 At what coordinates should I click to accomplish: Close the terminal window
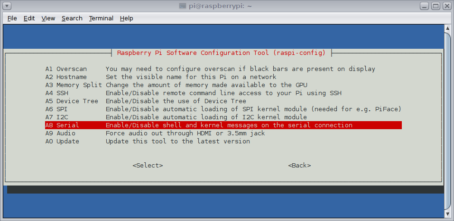[446, 6]
